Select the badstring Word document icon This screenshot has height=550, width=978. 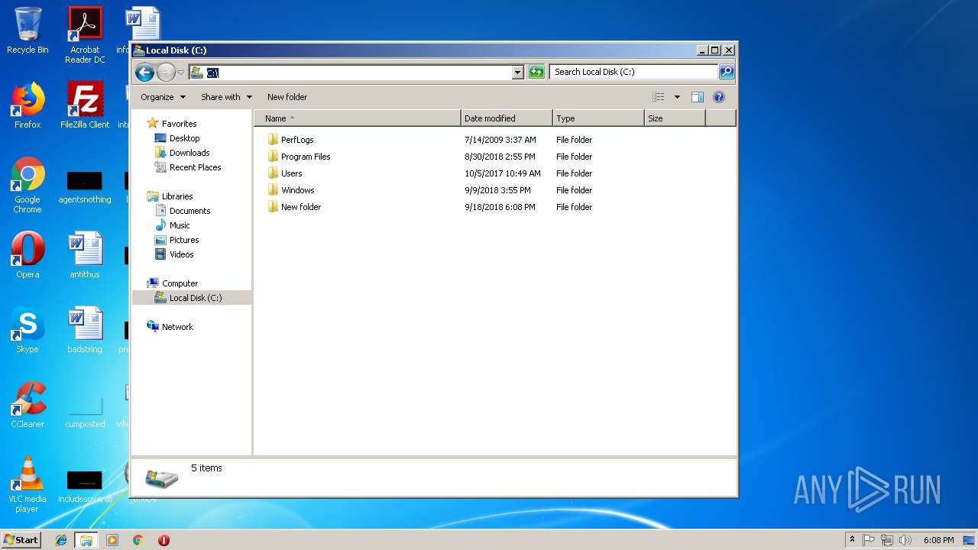click(85, 330)
